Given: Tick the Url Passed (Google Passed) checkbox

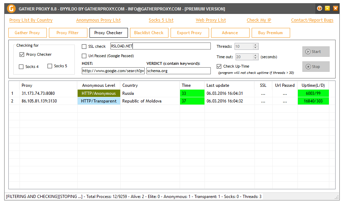Looking at the screenshot, I should pos(84,56).
